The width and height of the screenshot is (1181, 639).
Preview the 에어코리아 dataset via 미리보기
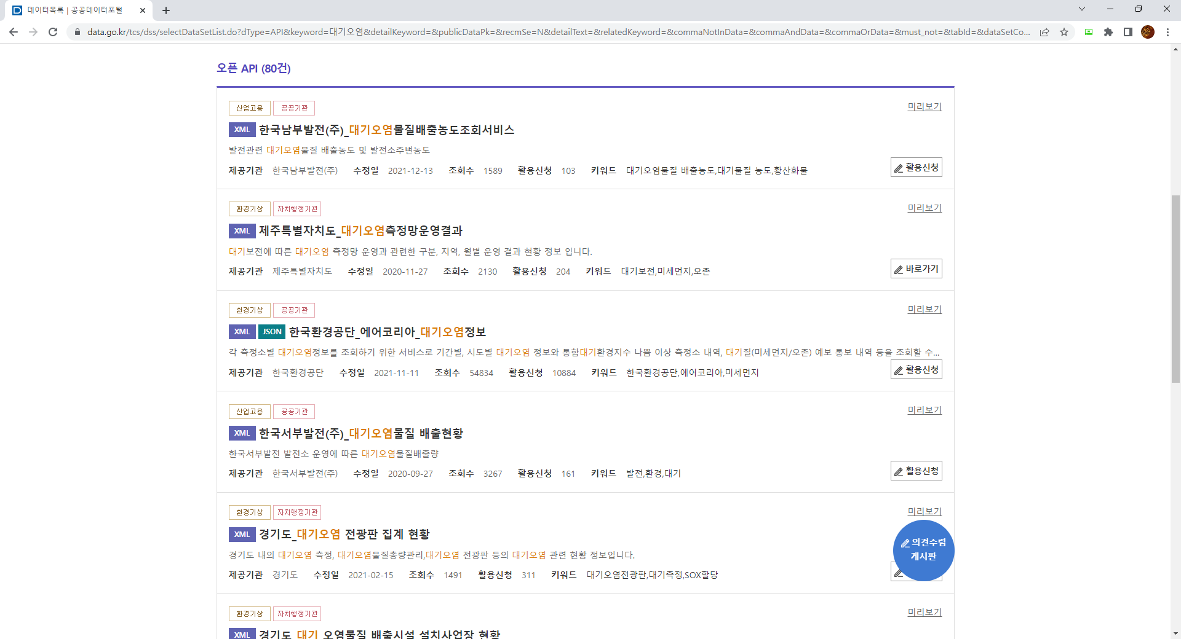(925, 310)
